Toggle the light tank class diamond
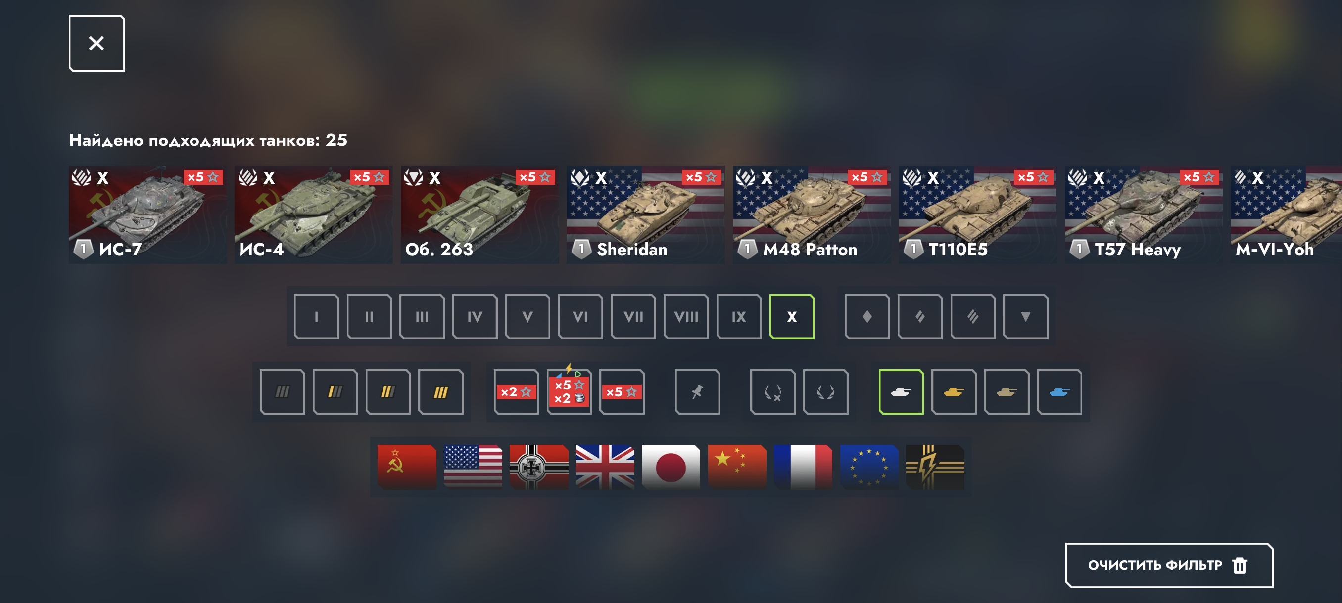 tap(867, 316)
